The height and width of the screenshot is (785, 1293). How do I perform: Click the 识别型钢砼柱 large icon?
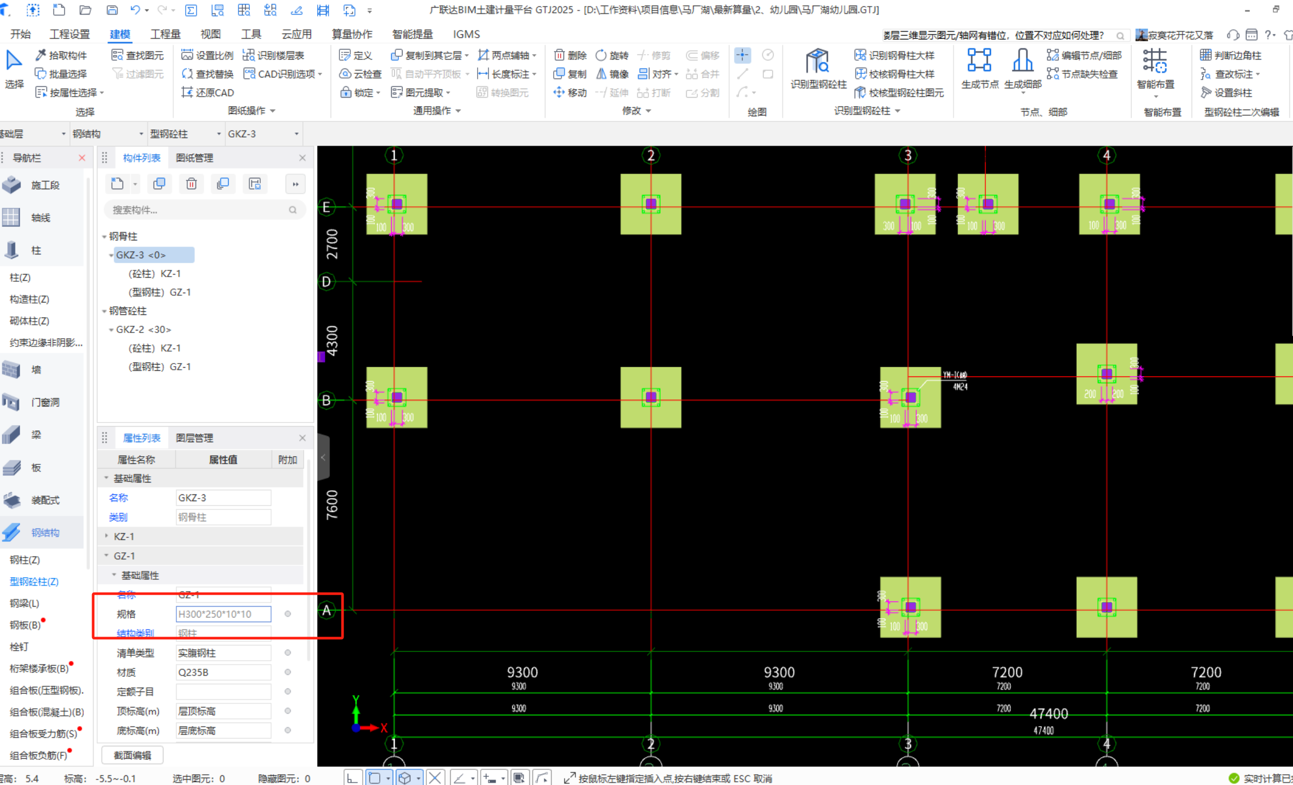tap(818, 69)
